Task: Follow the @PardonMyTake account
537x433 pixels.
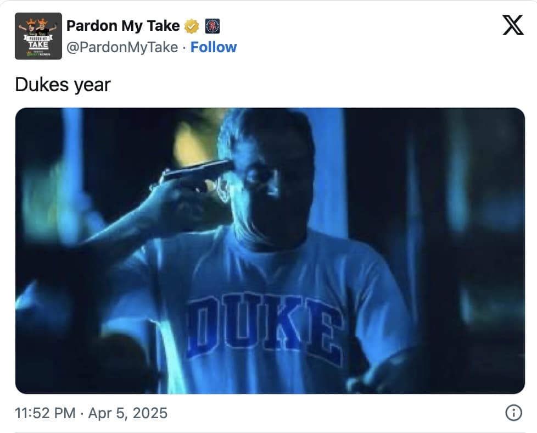Action: coord(214,47)
